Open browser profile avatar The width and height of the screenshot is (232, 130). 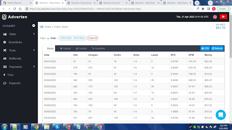pyautogui.click(x=214, y=9)
